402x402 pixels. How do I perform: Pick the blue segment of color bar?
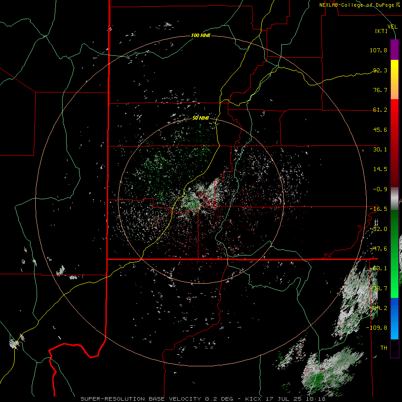(394, 318)
